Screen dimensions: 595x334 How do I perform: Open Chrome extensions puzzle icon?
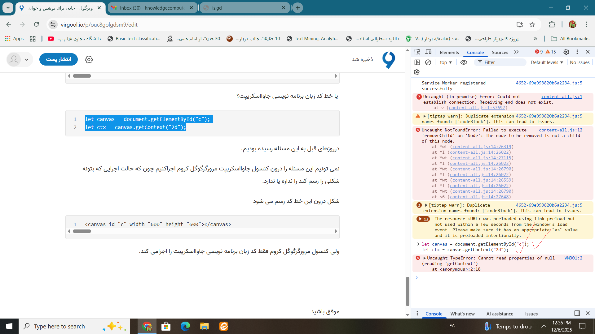pos(552,24)
